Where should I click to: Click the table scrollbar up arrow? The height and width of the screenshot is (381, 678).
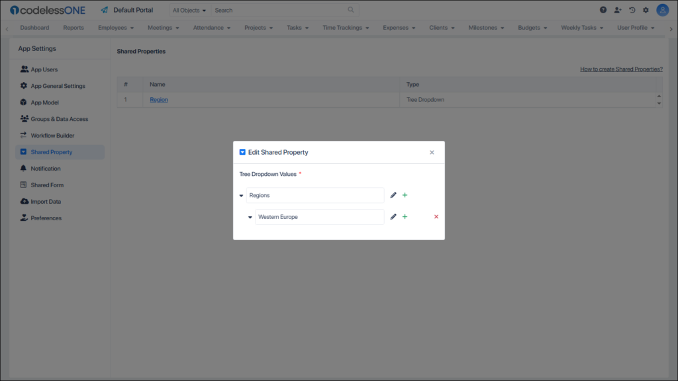tap(659, 96)
